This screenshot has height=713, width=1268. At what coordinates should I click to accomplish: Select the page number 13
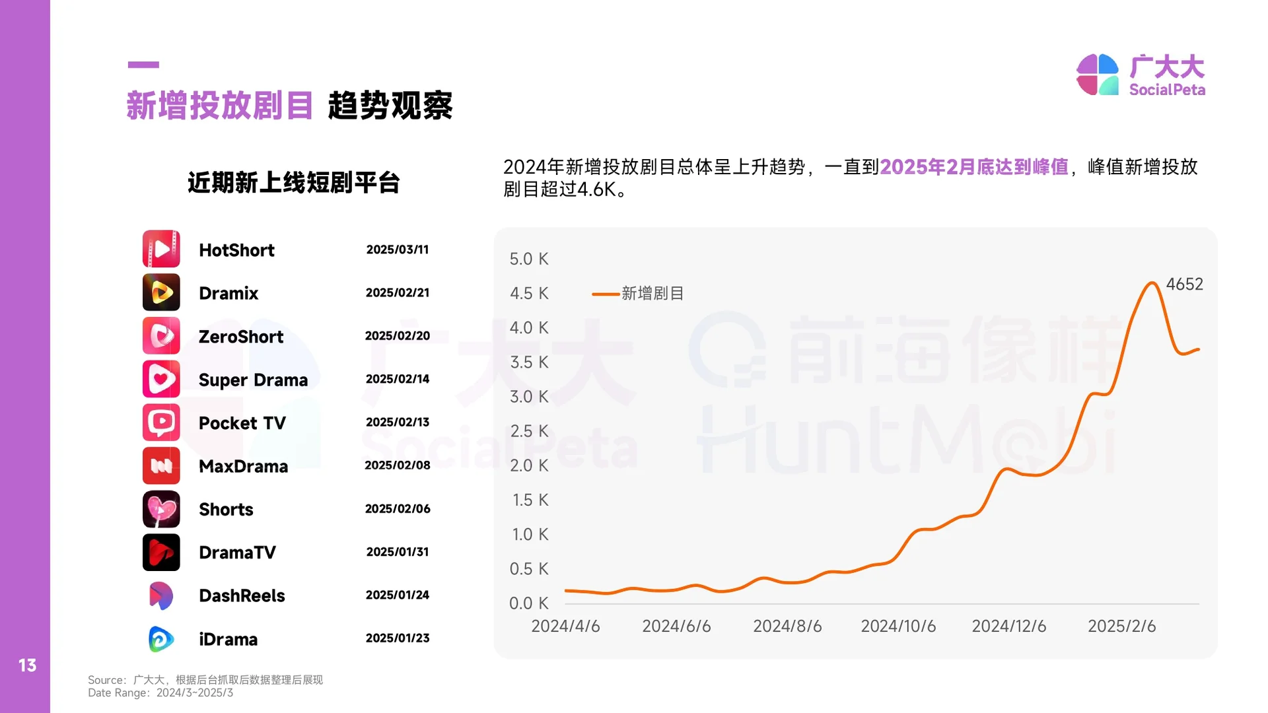[x=28, y=665]
